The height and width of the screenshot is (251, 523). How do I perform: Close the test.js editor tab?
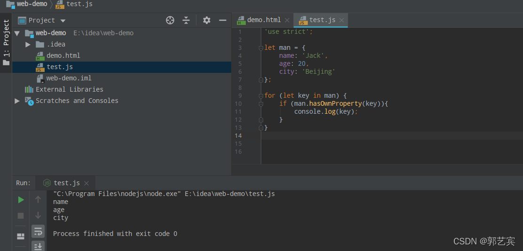[x=342, y=20]
